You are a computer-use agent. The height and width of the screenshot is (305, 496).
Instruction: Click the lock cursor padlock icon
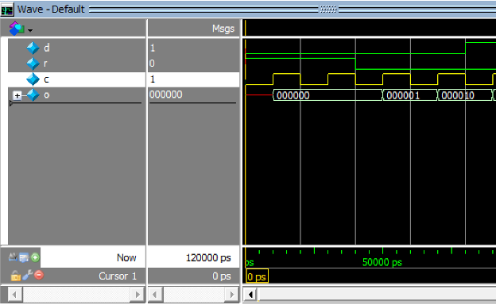point(16,276)
